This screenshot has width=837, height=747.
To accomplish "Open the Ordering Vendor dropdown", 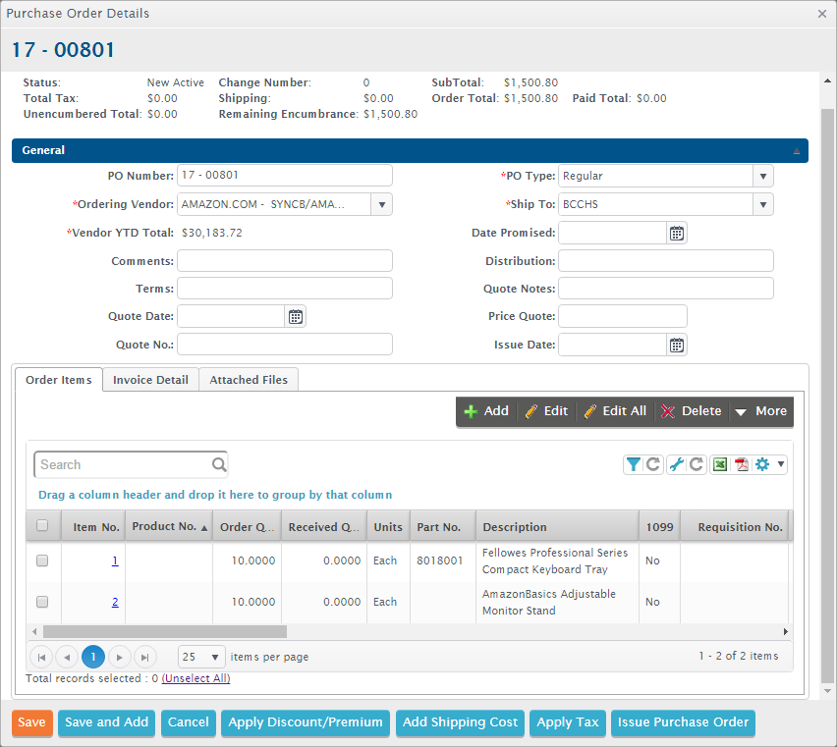I will (382, 205).
